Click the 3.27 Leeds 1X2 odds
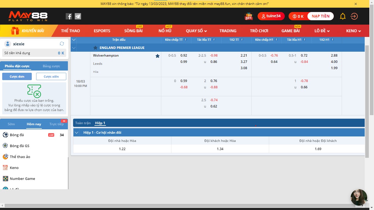374x210 pixels. point(244,62)
